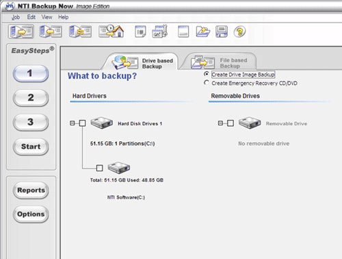Select Create Drive Image Backup radio button

(207, 74)
